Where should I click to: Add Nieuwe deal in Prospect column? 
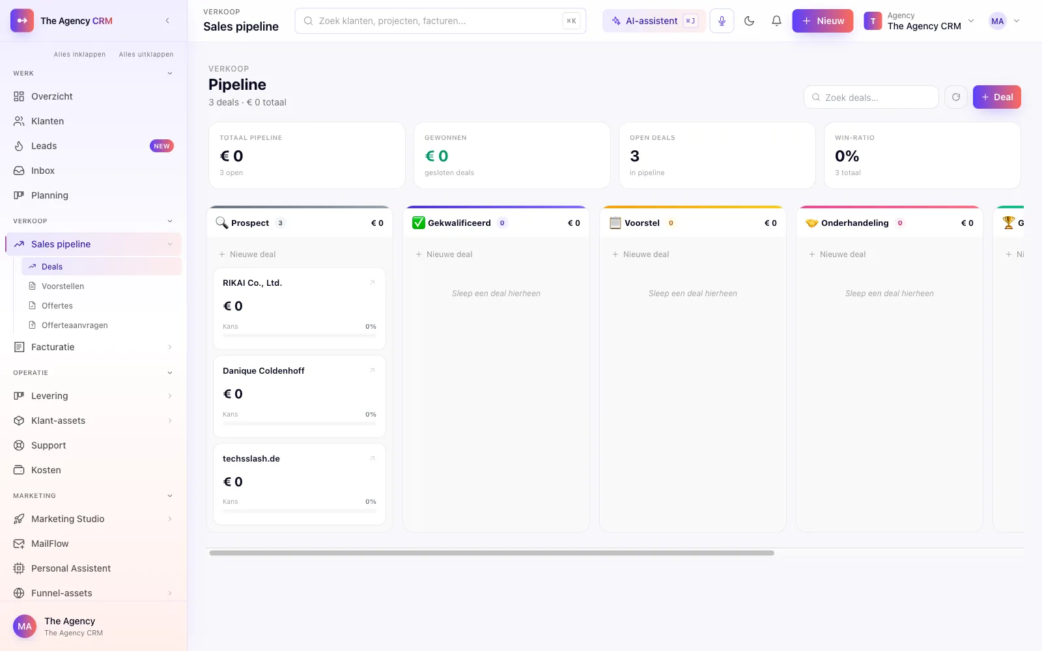(247, 255)
